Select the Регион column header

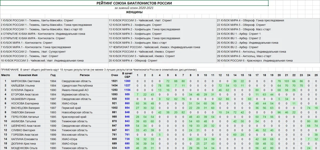[85, 75]
